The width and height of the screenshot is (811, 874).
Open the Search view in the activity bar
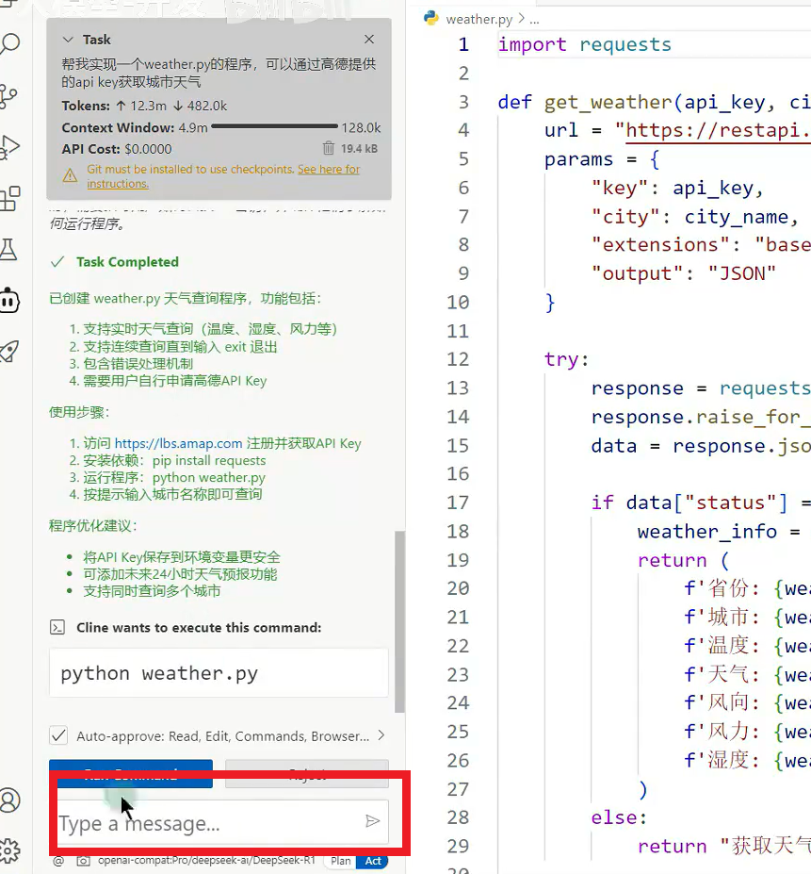tap(9, 43)
